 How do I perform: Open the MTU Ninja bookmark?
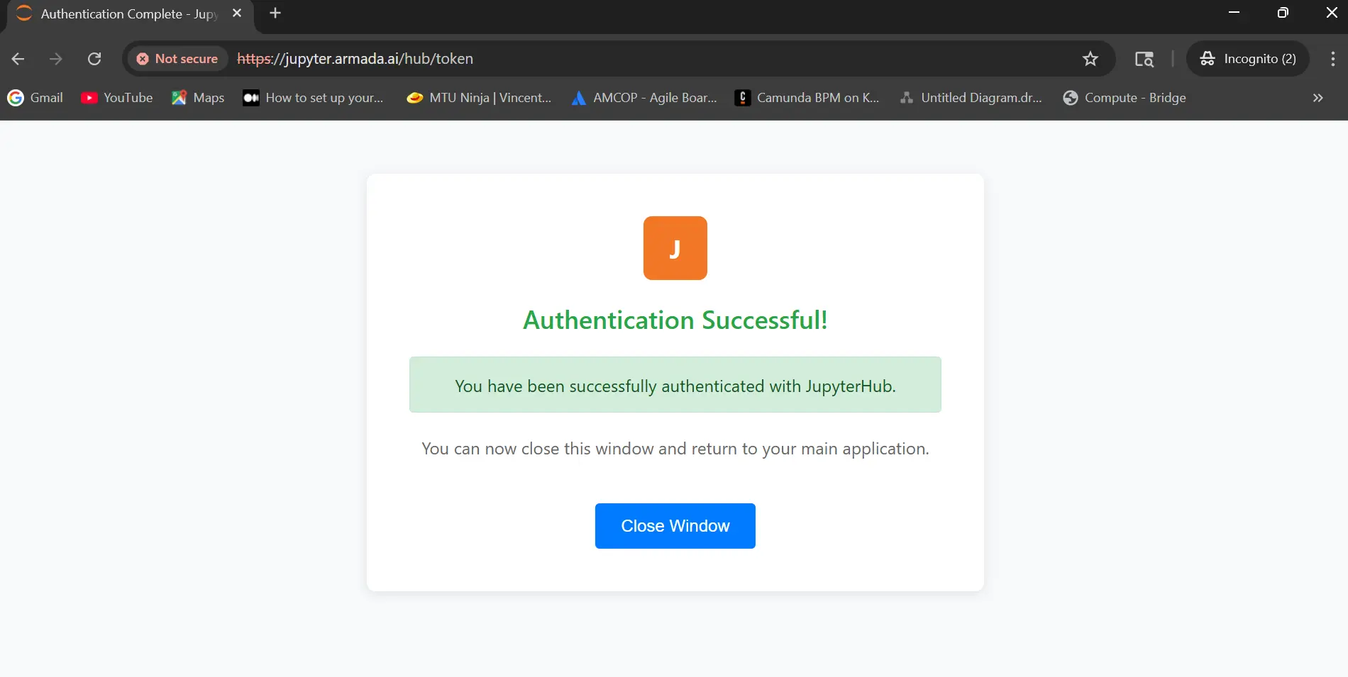479,98
